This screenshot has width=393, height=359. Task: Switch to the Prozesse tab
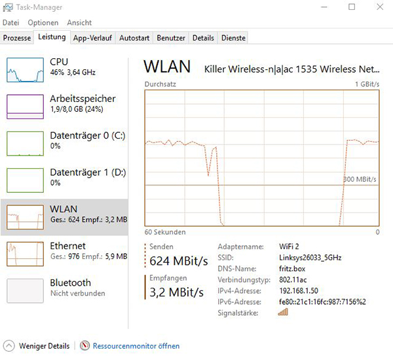click(x=17, y=38)
